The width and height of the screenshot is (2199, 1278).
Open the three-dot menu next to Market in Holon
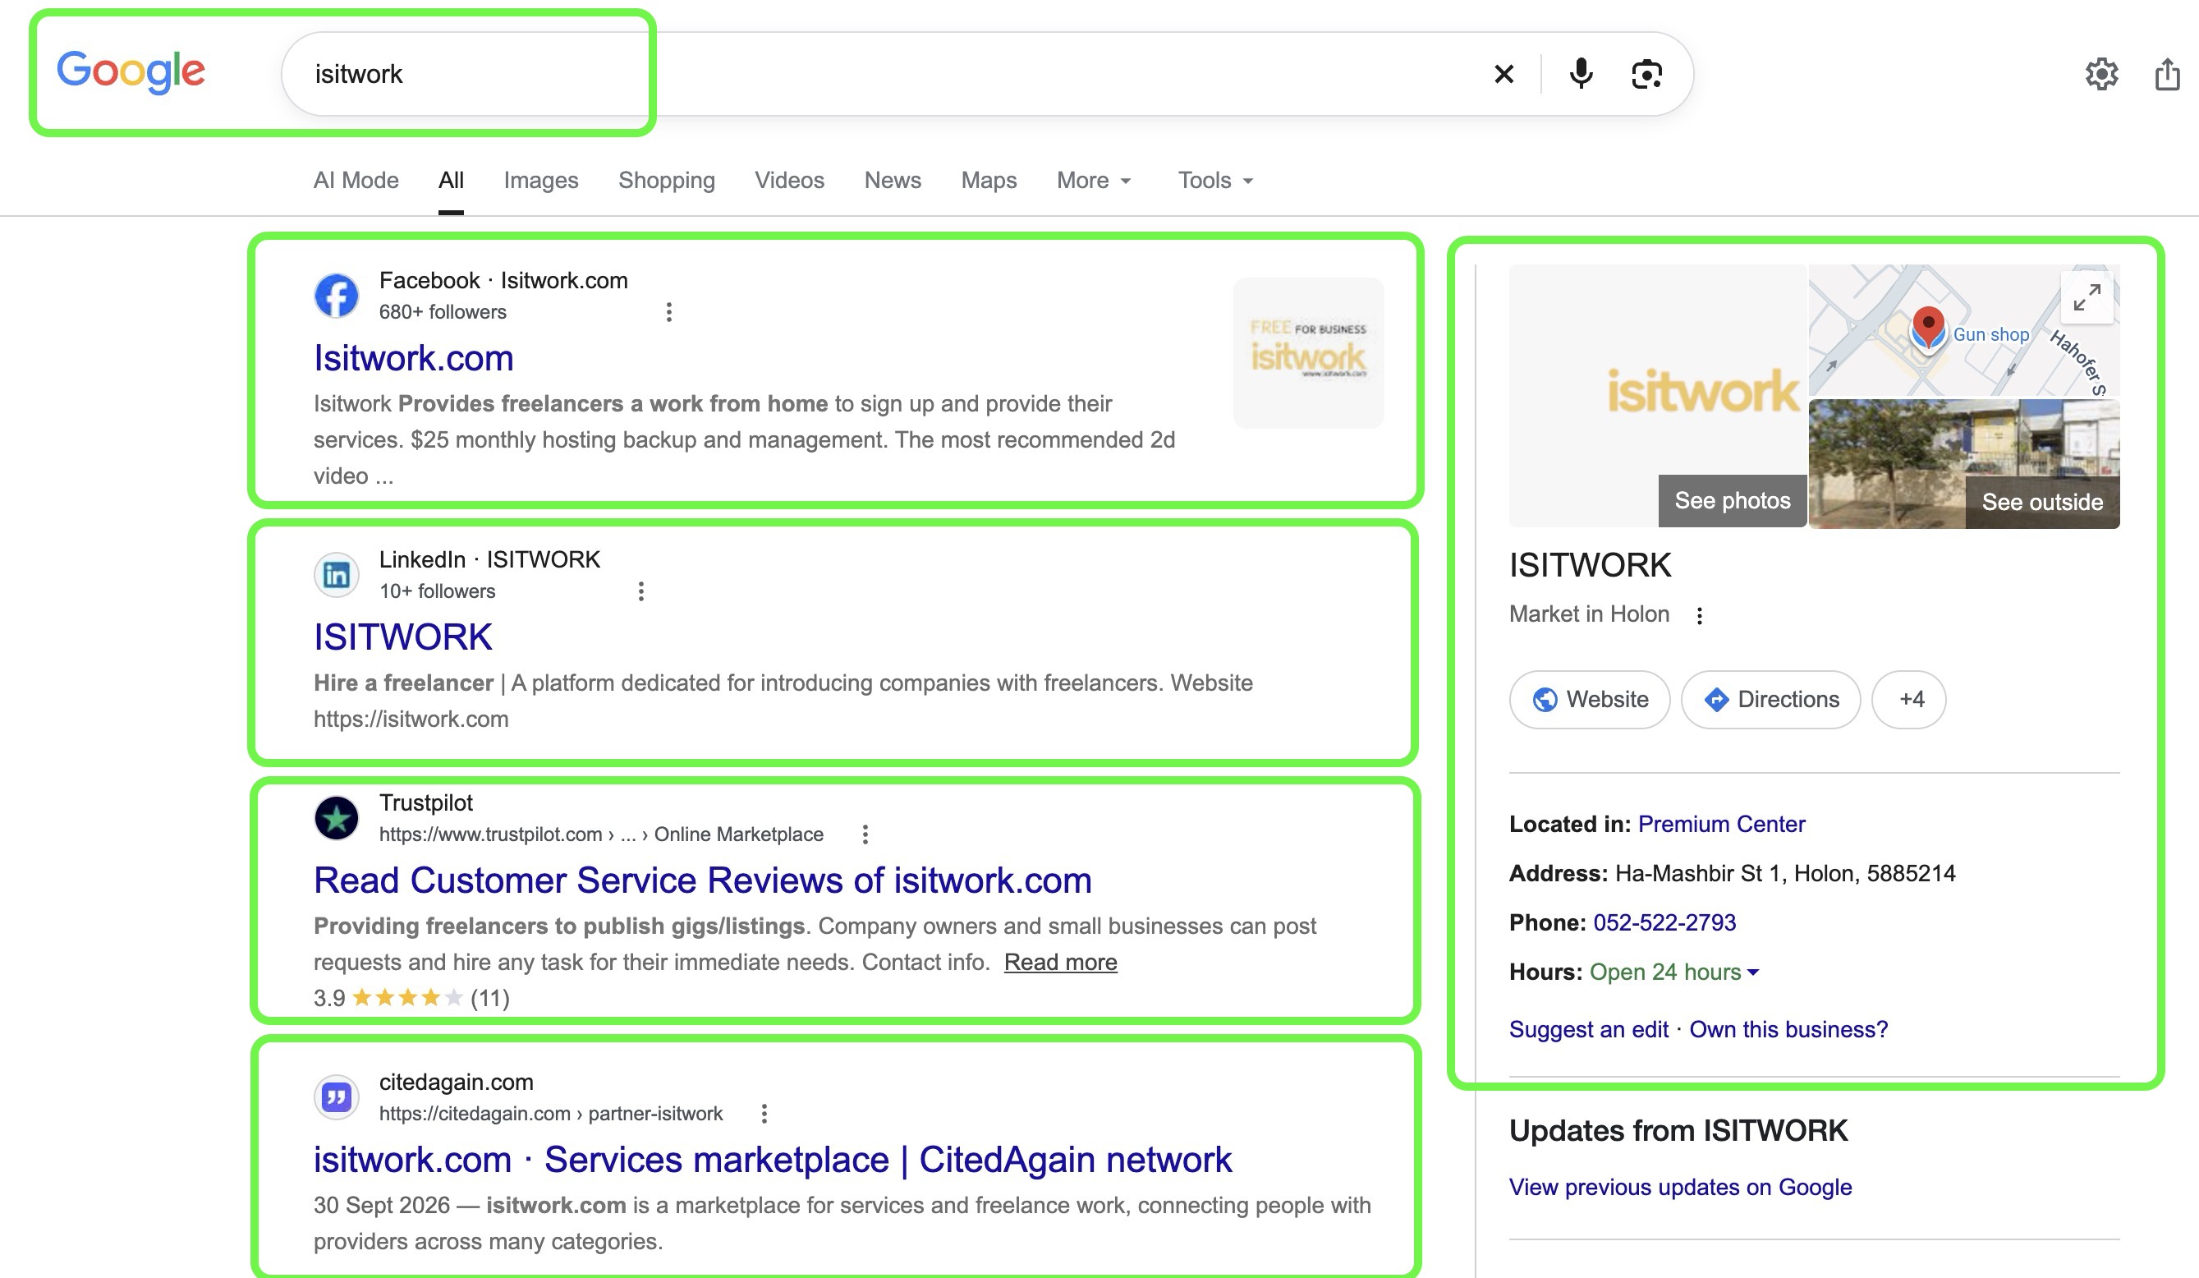[1699, 615]
